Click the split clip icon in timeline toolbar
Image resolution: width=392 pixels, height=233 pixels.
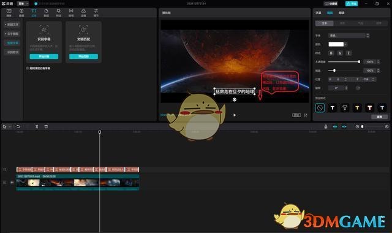37,127
